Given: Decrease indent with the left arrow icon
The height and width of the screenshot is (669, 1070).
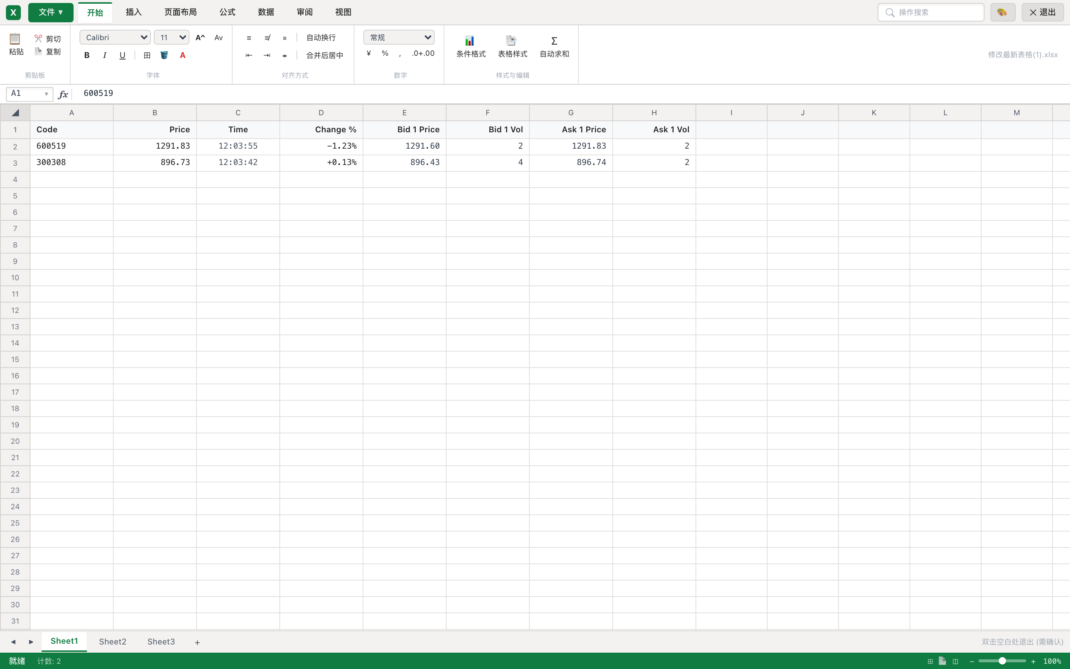Looking at the screenshot, I should coord(249,55).
